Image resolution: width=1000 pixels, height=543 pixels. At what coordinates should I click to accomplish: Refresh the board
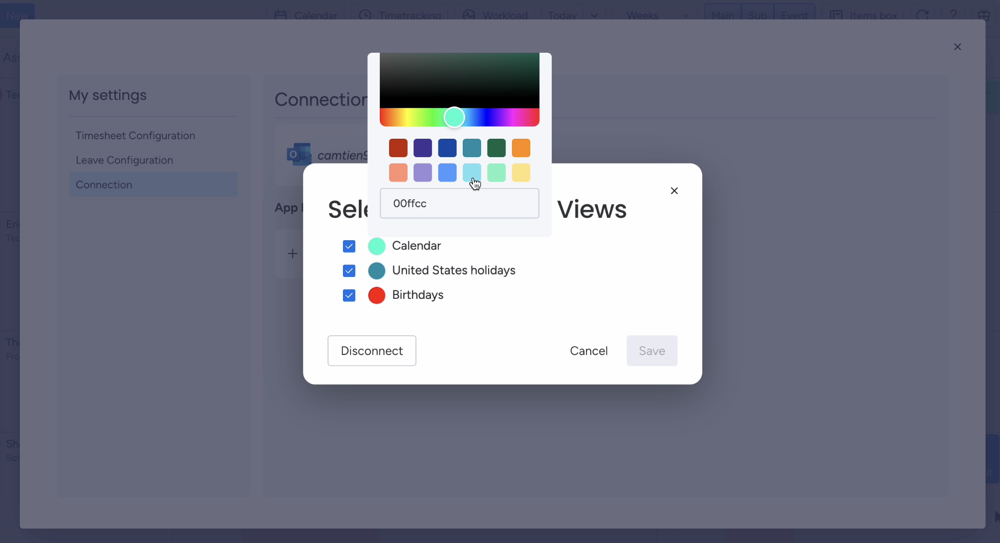tap(924, 15)
